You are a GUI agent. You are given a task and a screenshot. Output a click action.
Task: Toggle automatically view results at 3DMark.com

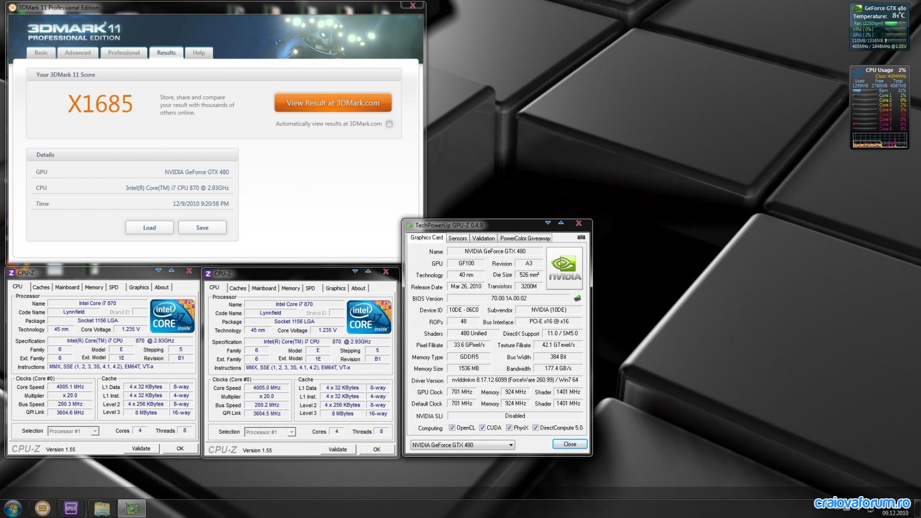[389, 124]
